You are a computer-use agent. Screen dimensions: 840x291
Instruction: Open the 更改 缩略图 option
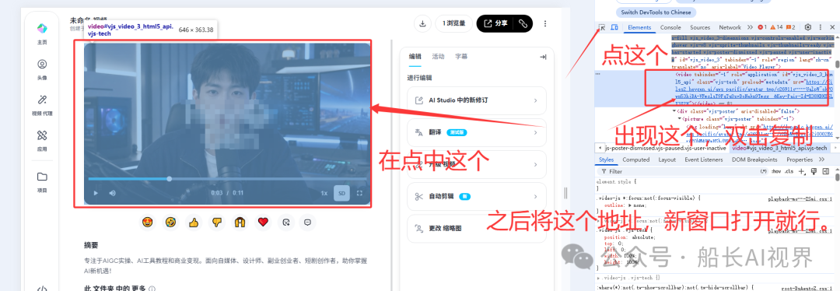(x=477, y=228)
